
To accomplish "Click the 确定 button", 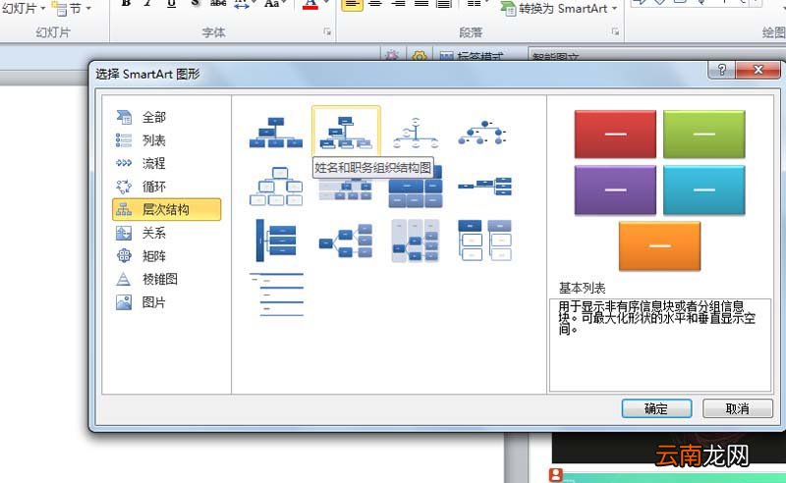I will [656, 408].
